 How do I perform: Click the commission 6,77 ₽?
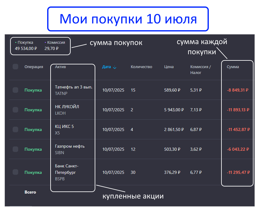pyautogui.click(x=196, y=172)
